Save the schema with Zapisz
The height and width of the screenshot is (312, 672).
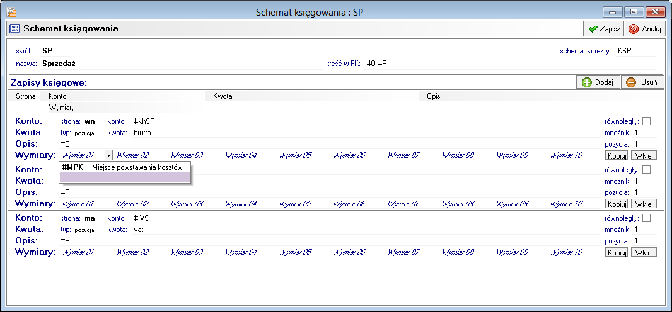coord(604,29)
